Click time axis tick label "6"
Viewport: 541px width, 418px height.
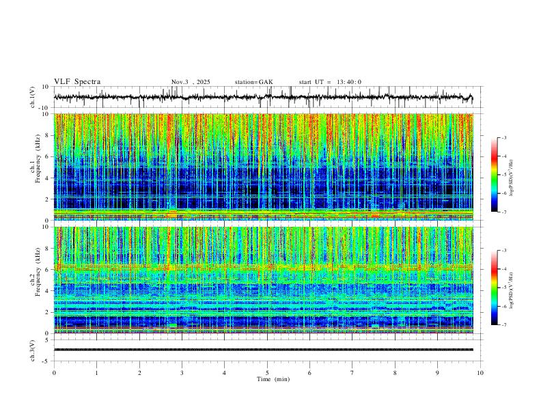[310, 373]
